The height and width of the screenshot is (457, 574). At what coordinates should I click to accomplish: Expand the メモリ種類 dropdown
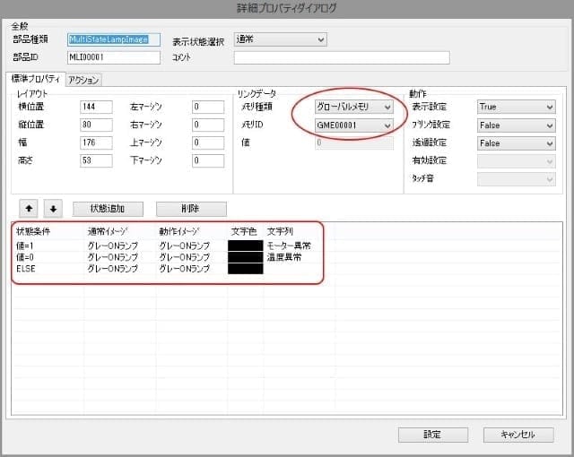tap(354, 107)
